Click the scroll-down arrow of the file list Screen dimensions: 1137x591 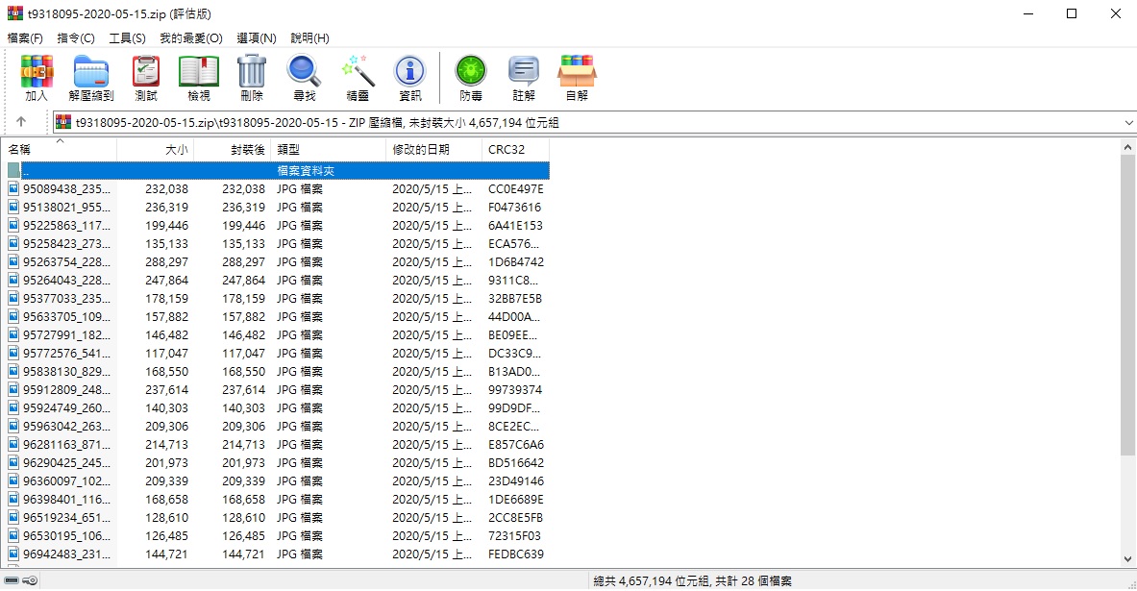1128,558
